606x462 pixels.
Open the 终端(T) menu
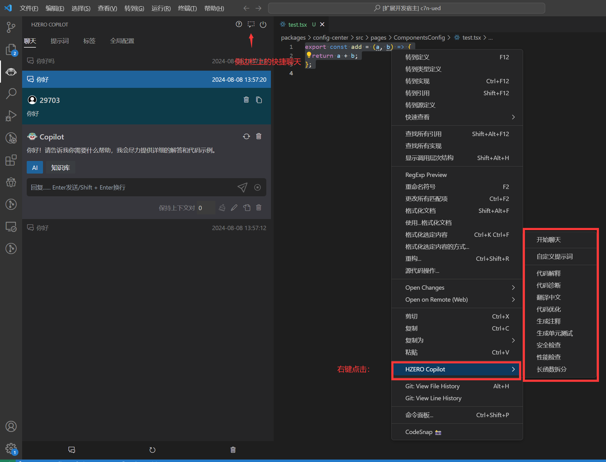[x=187, y=8]
